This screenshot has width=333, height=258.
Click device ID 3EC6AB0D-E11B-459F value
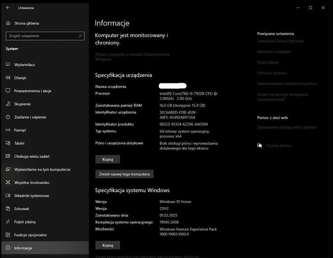[x=178, y=115]
